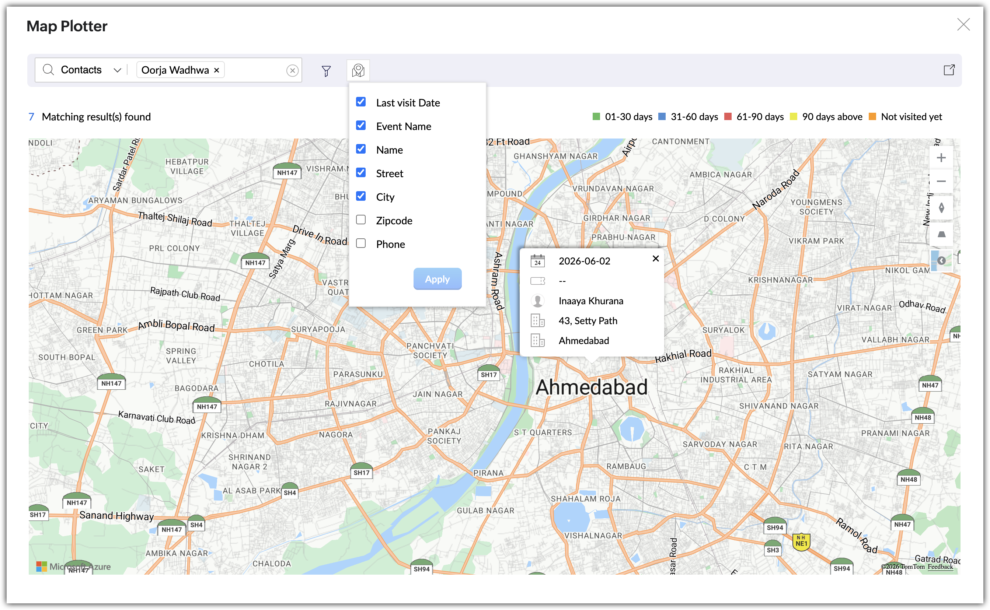Image resolution: width=990 pixels, height=610 pixels.
Task: Uncheck the Name checkbox
Action: pyautogui.click(x=361, y=149)
